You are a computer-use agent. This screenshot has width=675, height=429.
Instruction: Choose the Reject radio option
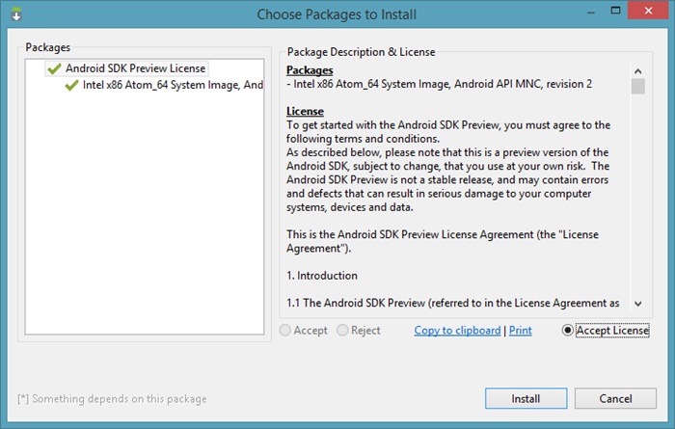pos(342,331)
